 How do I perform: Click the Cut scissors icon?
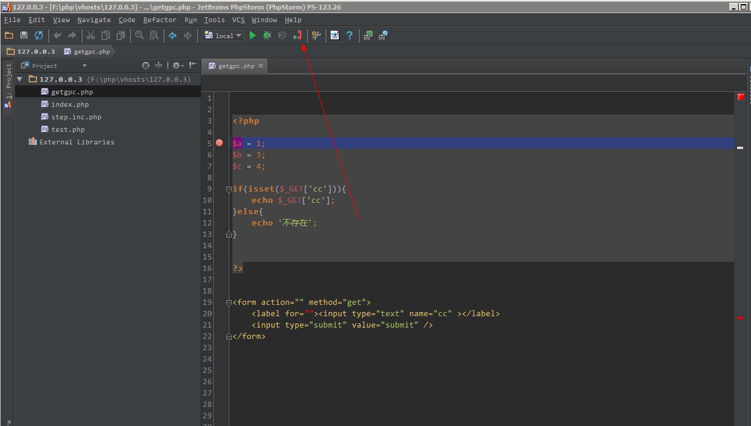91,36
